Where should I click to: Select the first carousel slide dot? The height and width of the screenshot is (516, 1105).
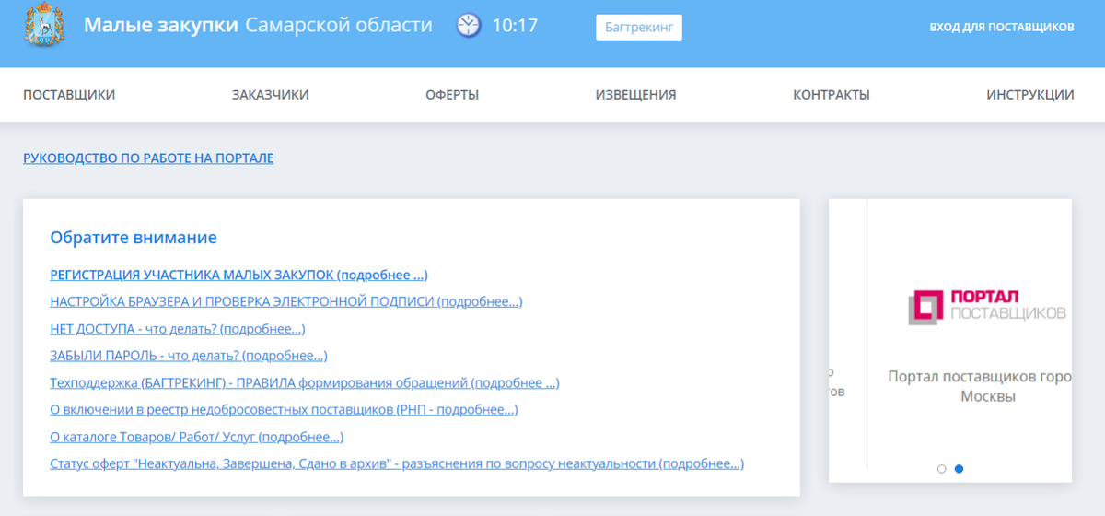click(941, 469)
